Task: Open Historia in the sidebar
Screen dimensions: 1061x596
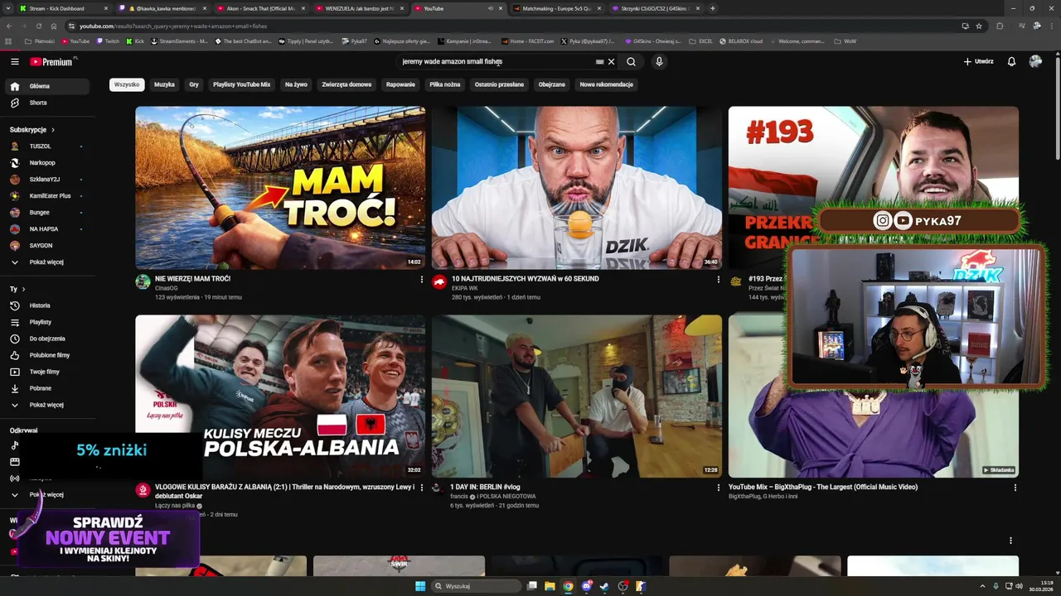Action: point(46,305)
